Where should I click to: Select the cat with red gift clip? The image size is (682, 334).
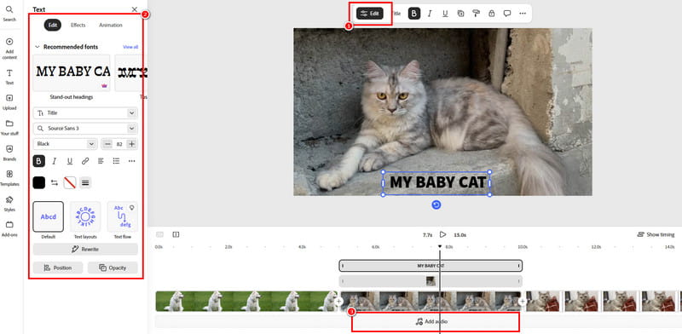pos(602,302)
